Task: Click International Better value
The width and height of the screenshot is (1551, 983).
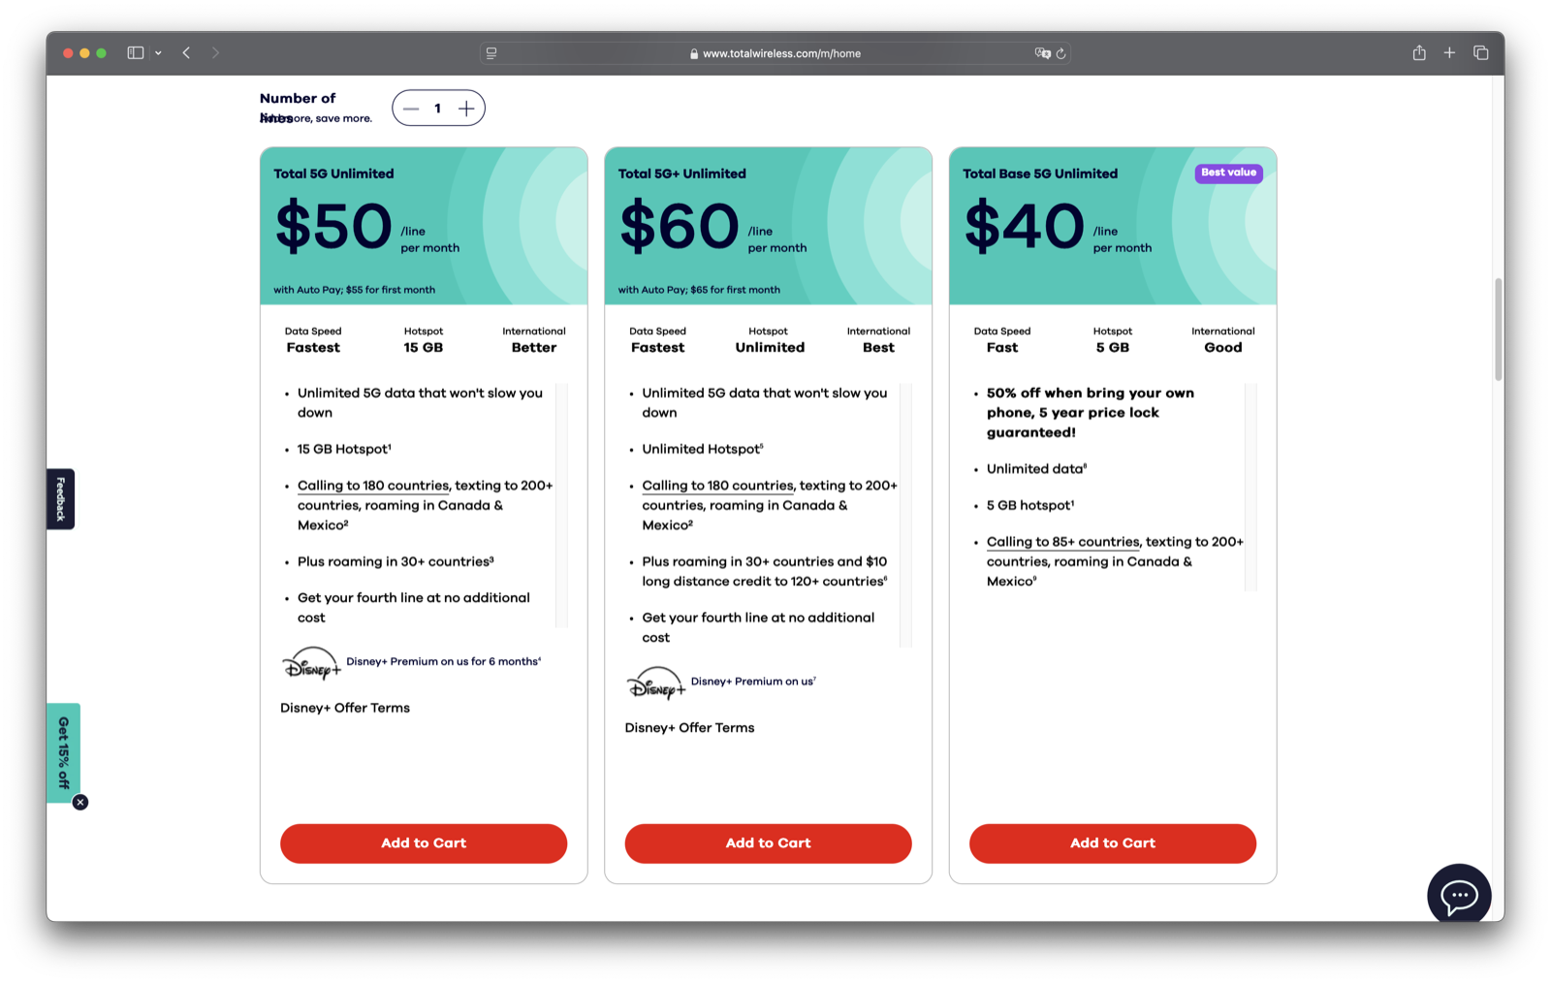Action: [534, 348]
